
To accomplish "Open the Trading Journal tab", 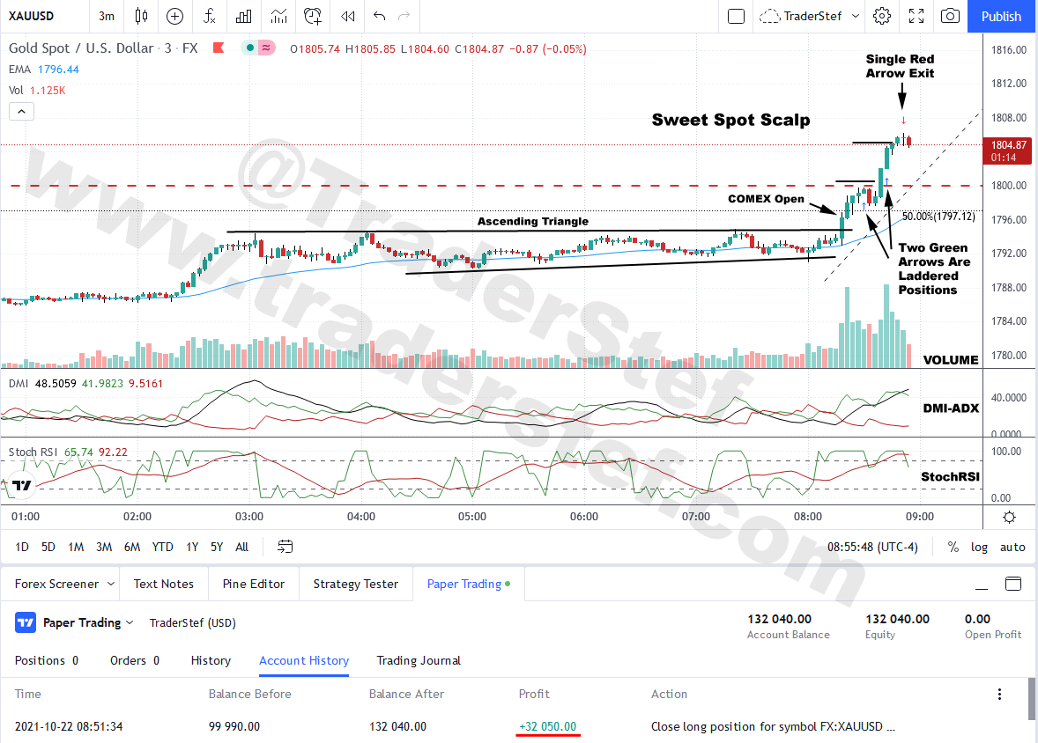I will (x=419, y=660).
